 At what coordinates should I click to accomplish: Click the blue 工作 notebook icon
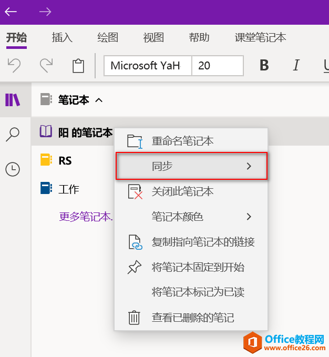pyautogui.click(x=46, y=188)
